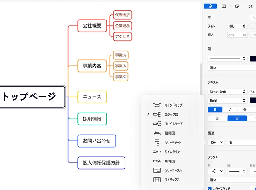Align text to the left
Viewport: 256px width, 190px height.
click(x=217, y=118)
